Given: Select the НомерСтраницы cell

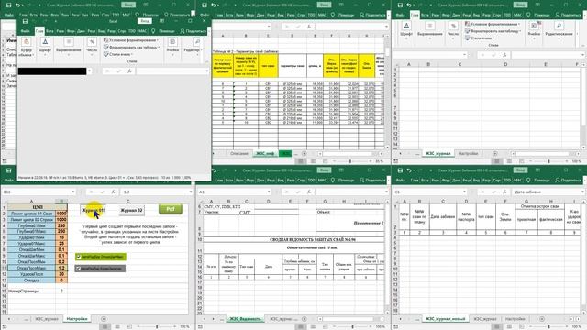Looking at the screenshot, I should [31, 291].
